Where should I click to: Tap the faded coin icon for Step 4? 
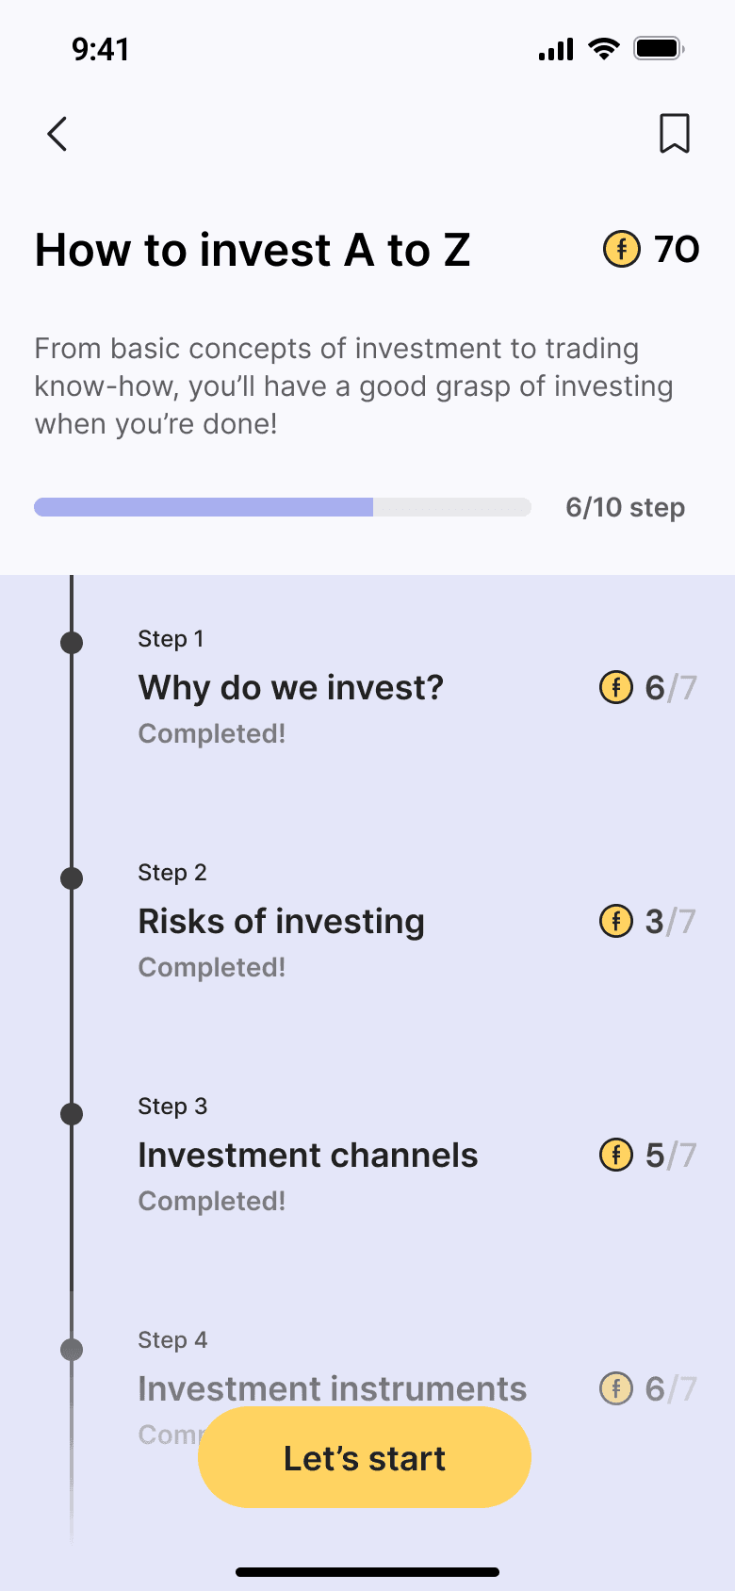616,1388
